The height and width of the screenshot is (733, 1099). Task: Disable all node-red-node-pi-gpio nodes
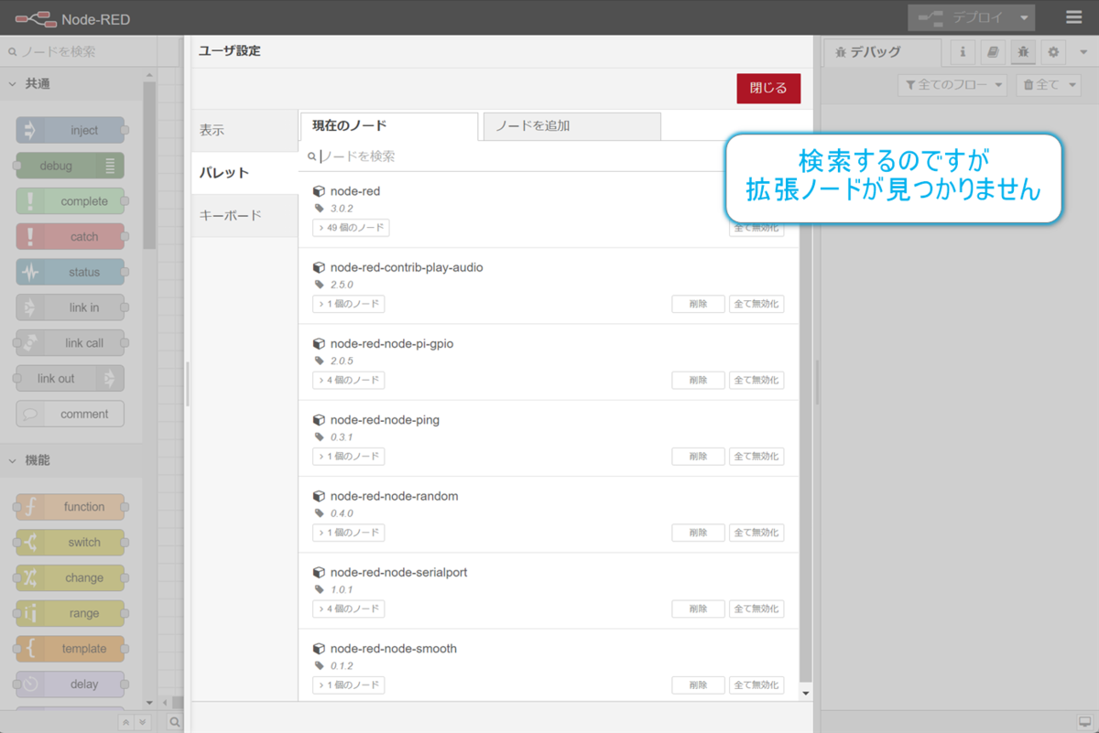tap(756, 380)
